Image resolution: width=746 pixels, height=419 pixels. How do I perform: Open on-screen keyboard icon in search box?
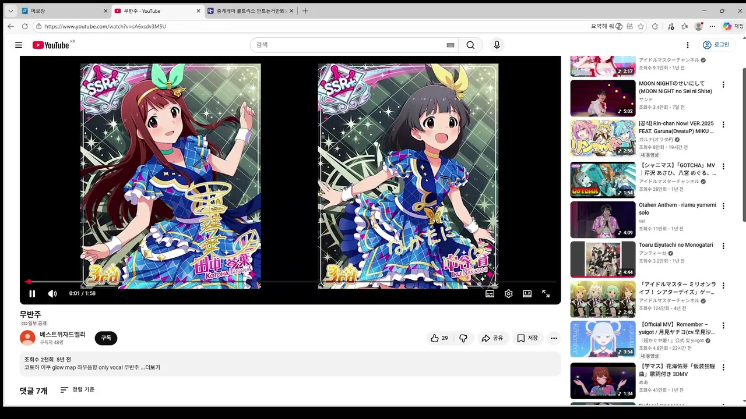click(x=450, y=45)
